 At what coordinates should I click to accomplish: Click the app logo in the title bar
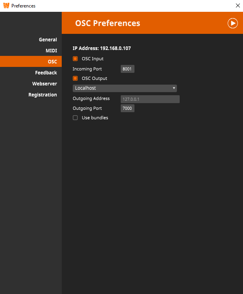click(6, 6)
